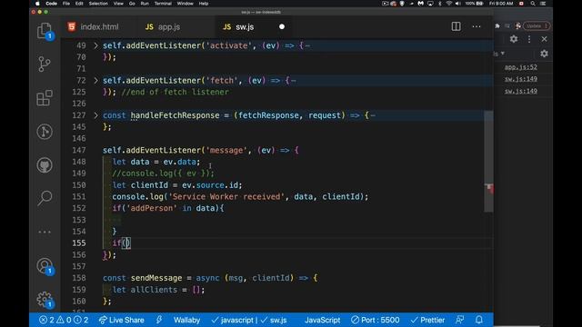The width and height of the screenshot is (582, 327).
Task: Click the extensions puzzle icon in browser
Action: [x=497, y=26]
